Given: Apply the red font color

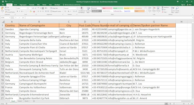Looking at the screenshot, I should (x=34, y=11).
